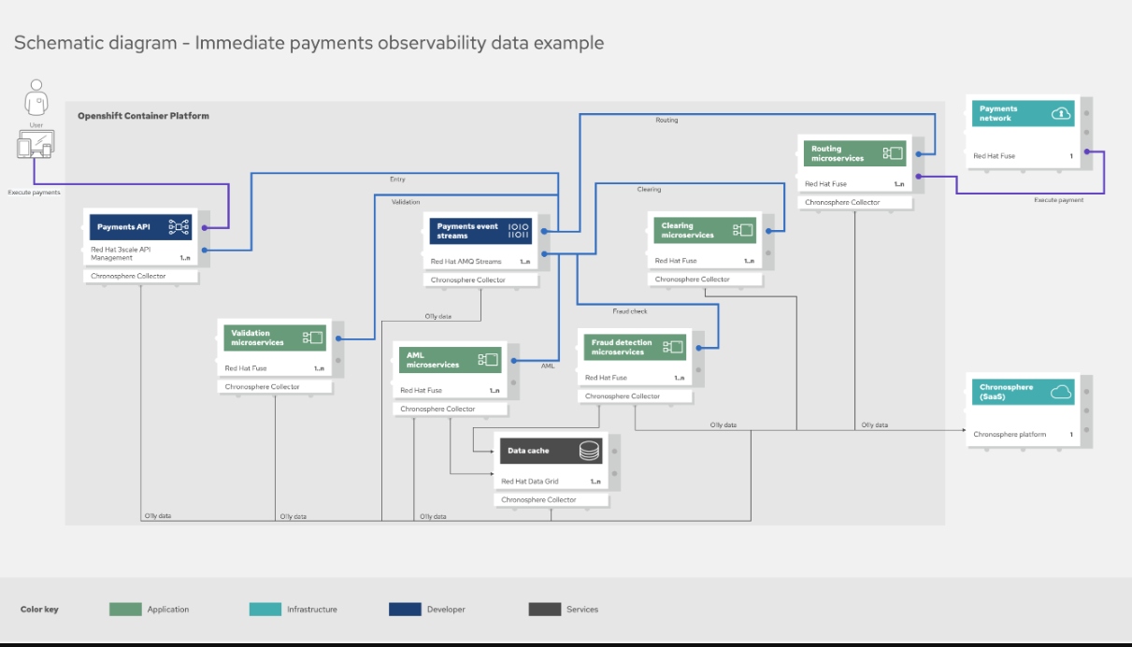
Task: Click the Fraud detection microservices icon
Action: click(x=673, y=347)
